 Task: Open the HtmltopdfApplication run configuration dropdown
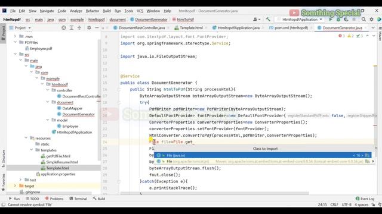[x=300, y=20]
